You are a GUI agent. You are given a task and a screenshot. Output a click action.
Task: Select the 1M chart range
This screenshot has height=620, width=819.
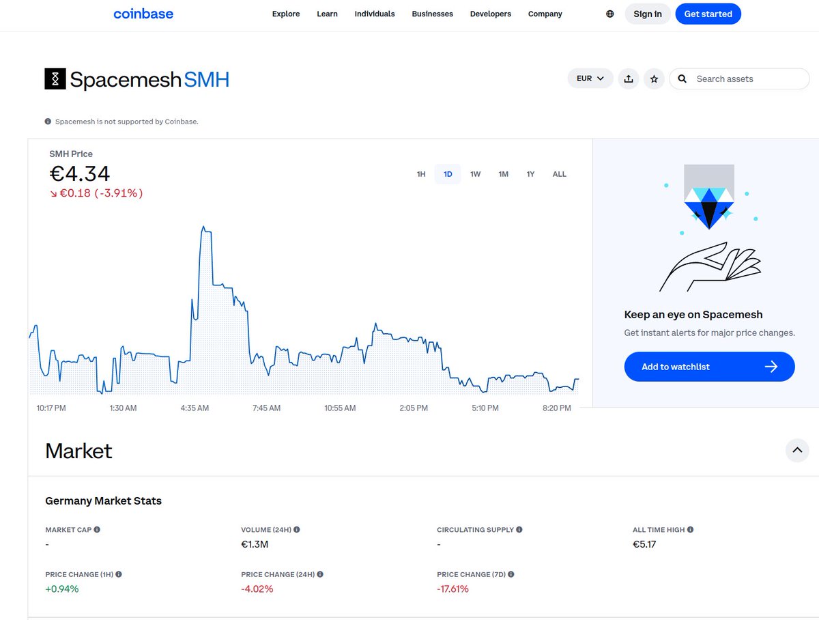[x=503, y=174]
